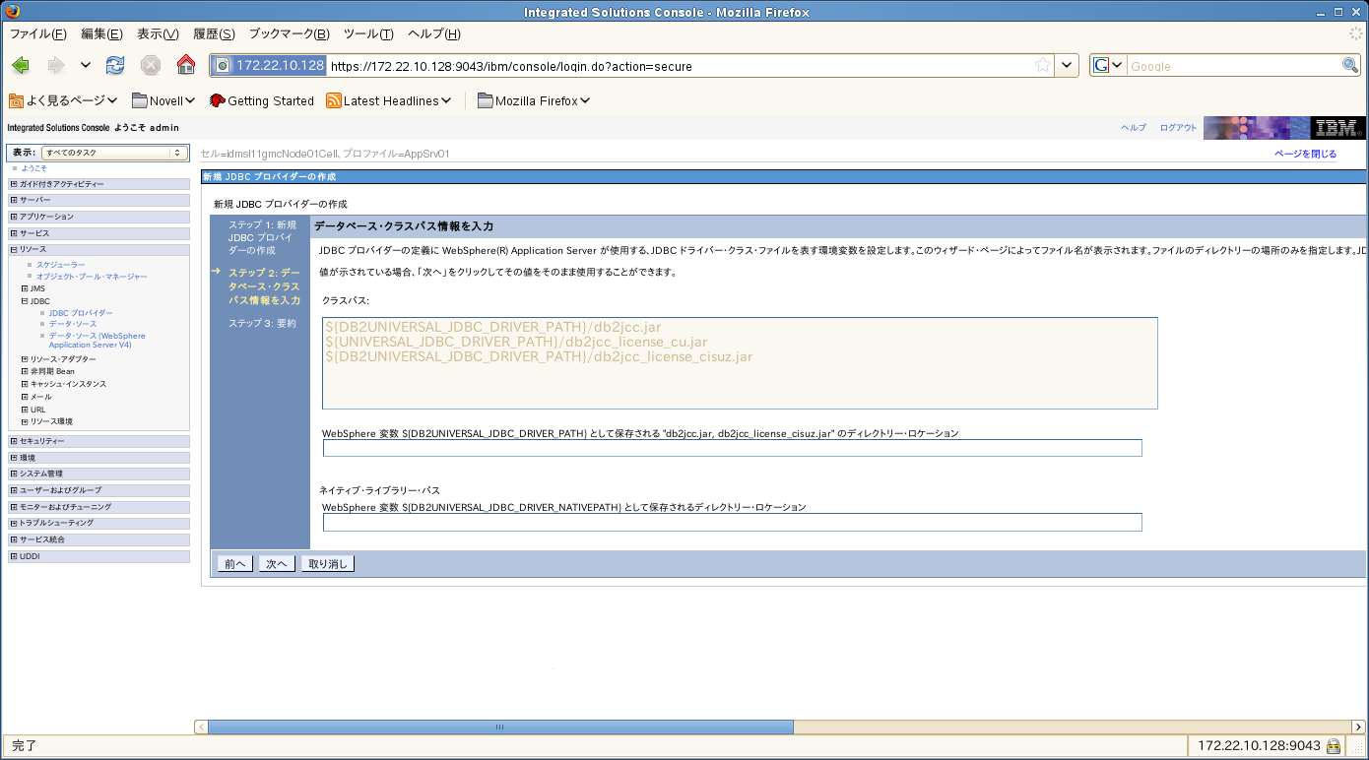Screen dimensions: 1369x760
Task: Open the 表示 すべてのタスク dropdown
Action: 114,153
